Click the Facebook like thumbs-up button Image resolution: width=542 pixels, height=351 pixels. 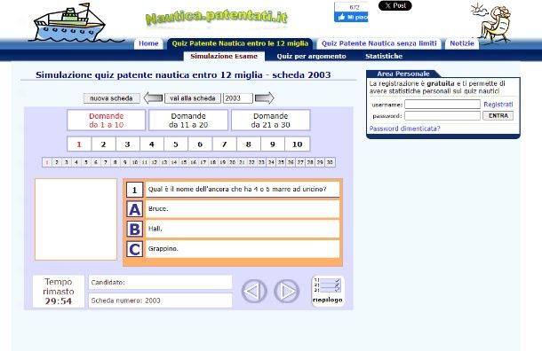[351, 17]
